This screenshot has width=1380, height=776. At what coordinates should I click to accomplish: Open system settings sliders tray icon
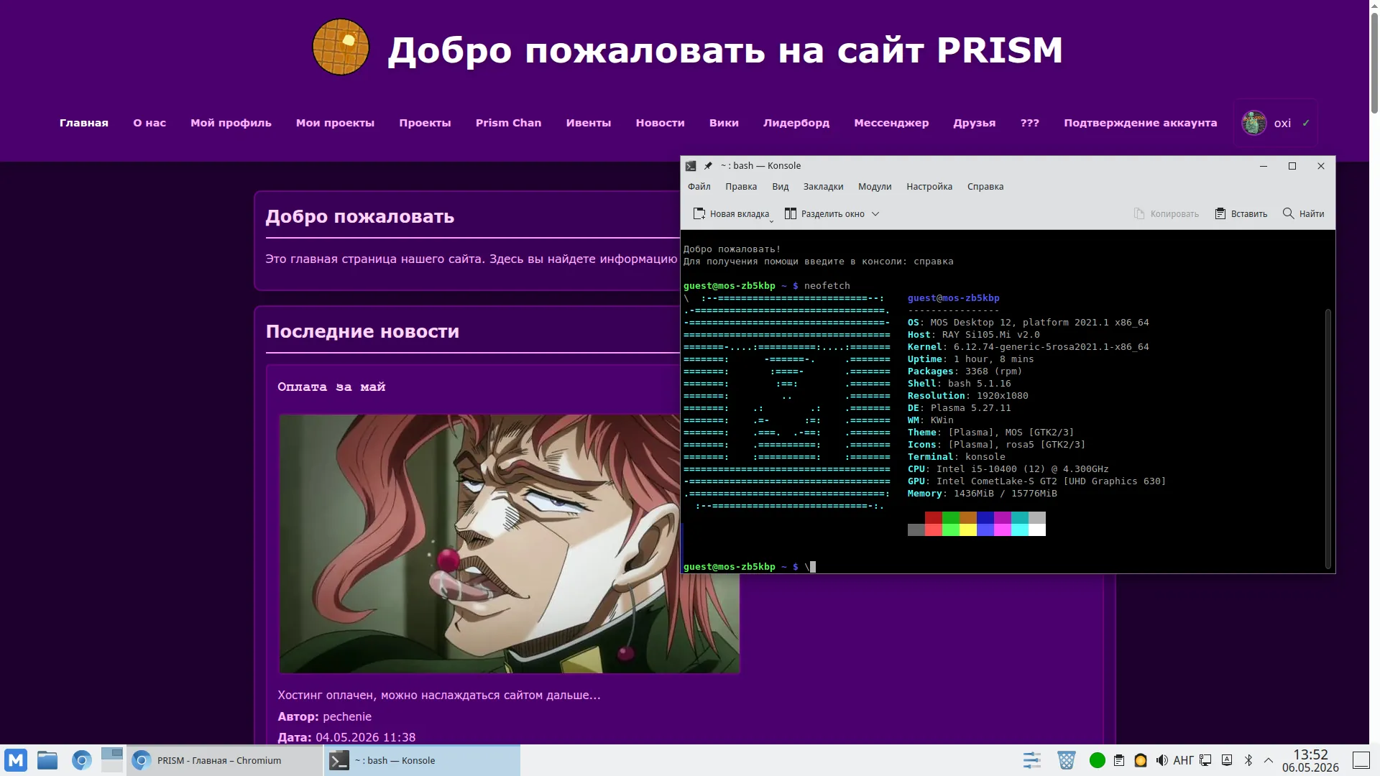(1032, 760)
